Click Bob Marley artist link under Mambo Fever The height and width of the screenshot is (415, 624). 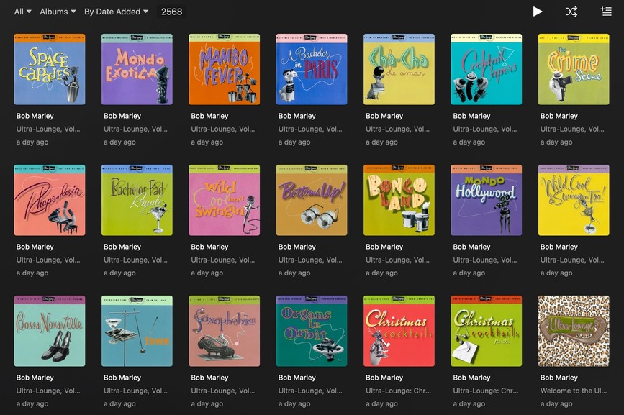pos(209,116)
